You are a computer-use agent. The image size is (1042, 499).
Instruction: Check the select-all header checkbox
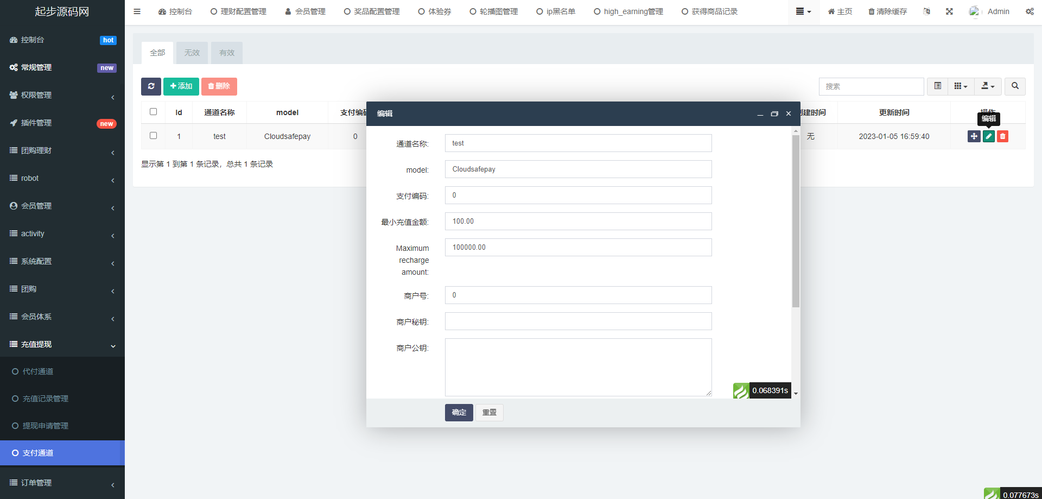pyautogui.click(x=153, y=112)
